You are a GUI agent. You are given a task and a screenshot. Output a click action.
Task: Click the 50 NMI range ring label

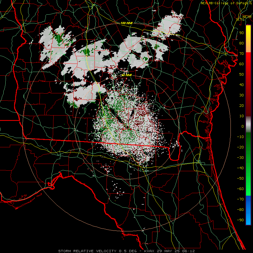click(126, 75)
